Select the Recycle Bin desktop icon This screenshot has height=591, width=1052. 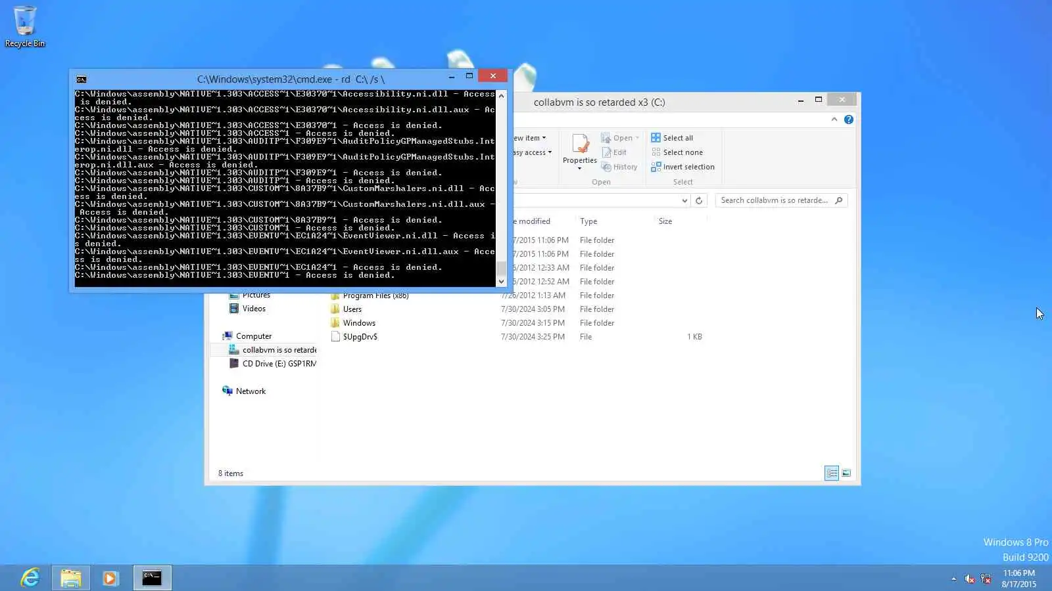(x=25, y=26)
